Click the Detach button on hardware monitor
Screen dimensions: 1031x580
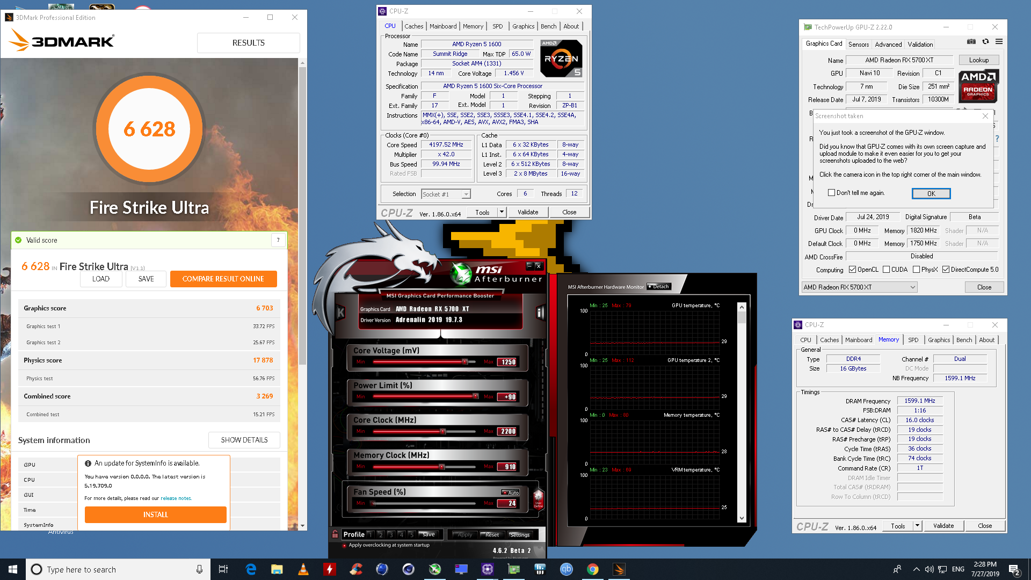659,287
